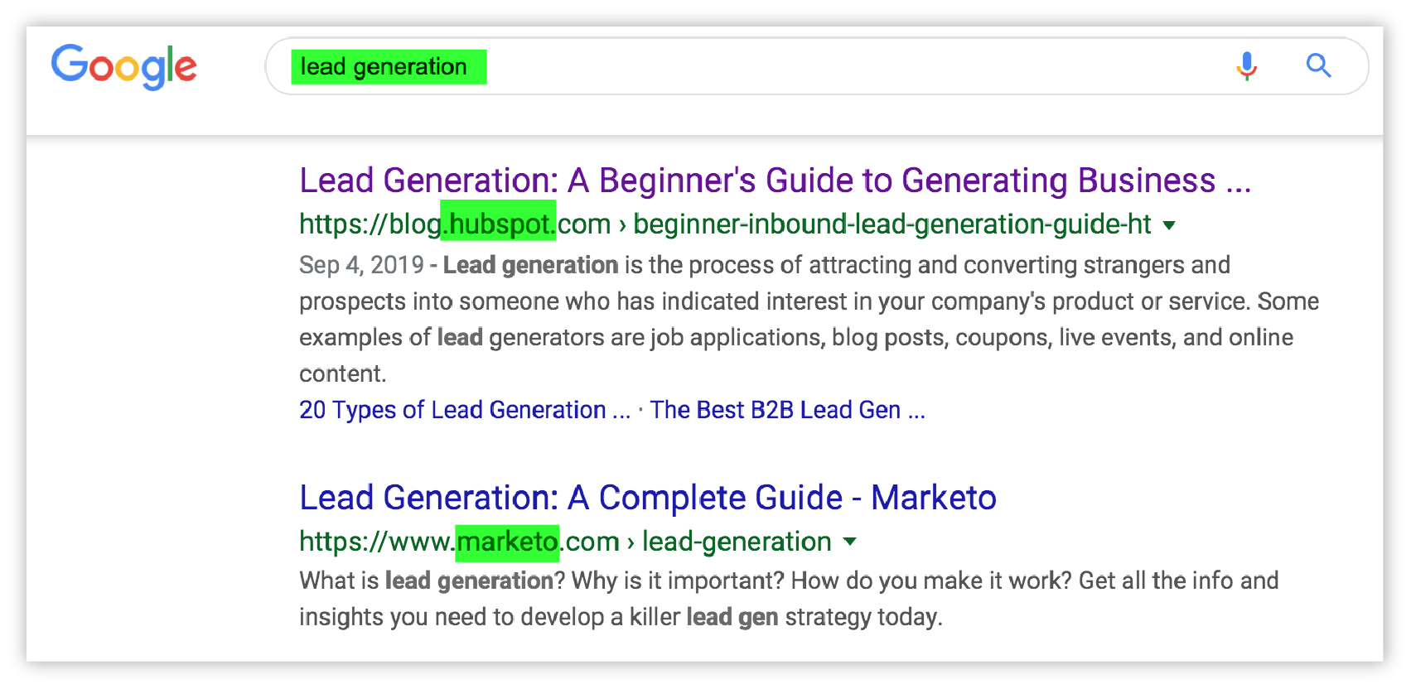This screenshot has width=1411, height=689.
Task: Activate voice search microphone icon
Action: tap(1246, 65)
